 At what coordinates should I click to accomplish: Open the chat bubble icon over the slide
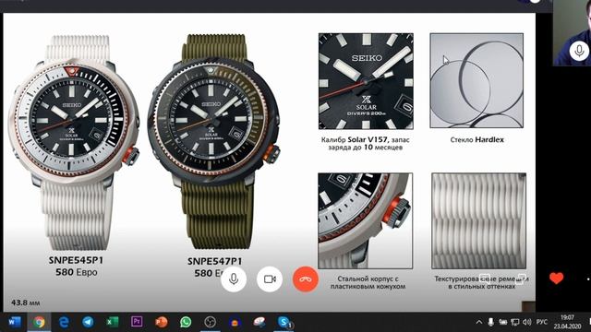pyautogui.click(x=485, y=279)
